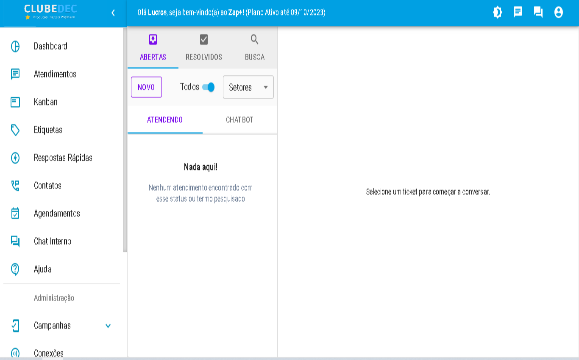Select the Chatbot tab
The width and height of the screenshot is (579, 360).
pos(239,120)
